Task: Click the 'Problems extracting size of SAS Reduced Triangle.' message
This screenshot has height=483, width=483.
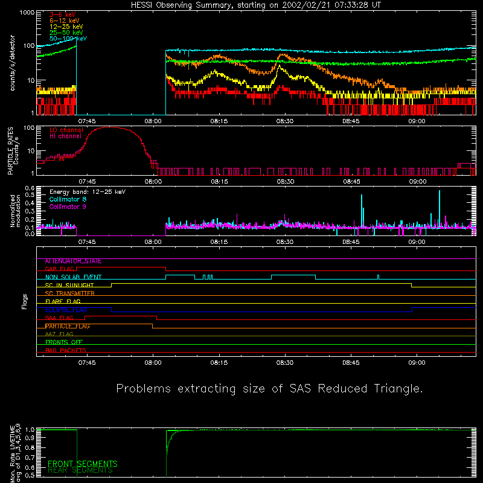Action: pos(269,389)
